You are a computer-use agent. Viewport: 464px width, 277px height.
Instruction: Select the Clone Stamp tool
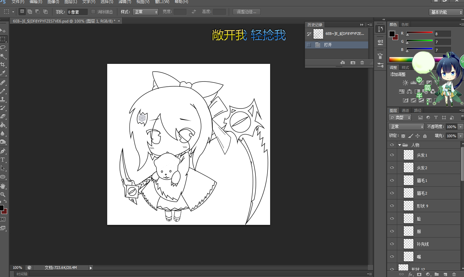click(3, 99)
